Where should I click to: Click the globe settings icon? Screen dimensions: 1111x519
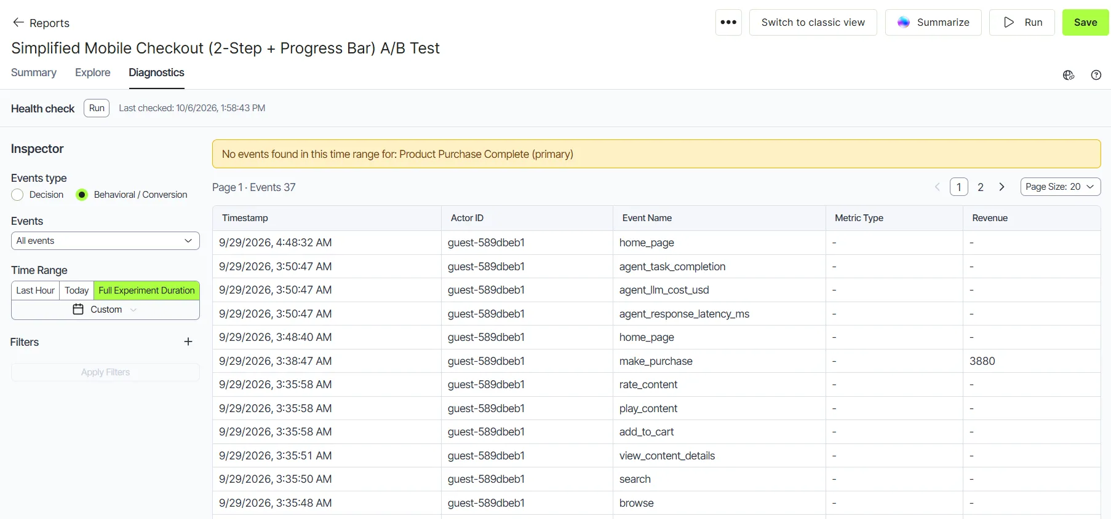coord(1069,75)
